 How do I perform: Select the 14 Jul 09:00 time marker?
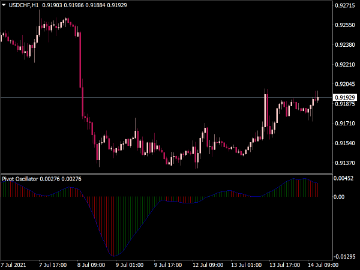point(323,265)
